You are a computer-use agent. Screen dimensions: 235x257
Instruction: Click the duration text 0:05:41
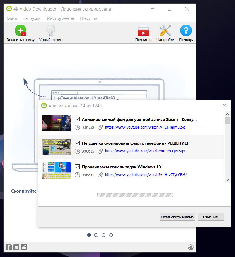point(88,175)
